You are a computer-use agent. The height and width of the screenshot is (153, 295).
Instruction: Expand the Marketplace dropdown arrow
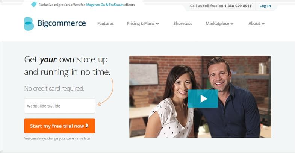tap(232, 24)
